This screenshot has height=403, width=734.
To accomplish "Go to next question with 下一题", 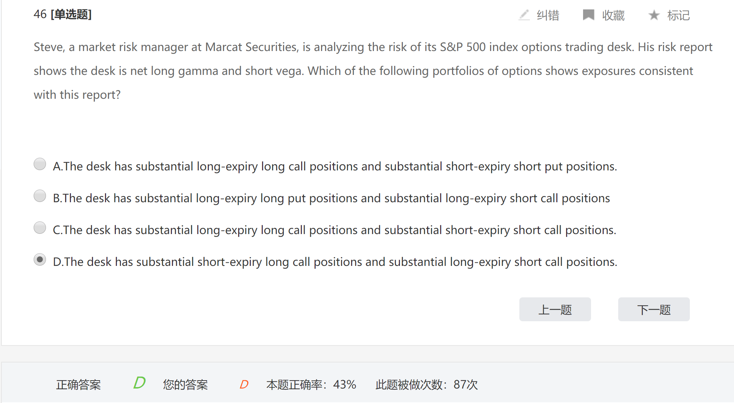I will point(654,310).
